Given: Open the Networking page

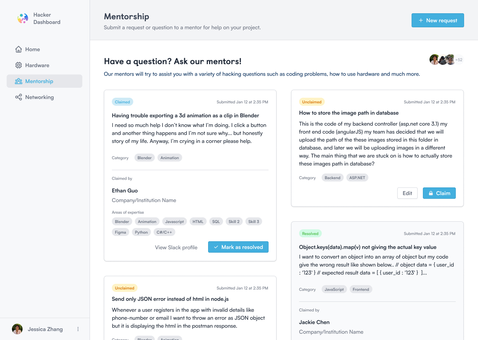Looking at the screenshot, I should coord(39,97).
